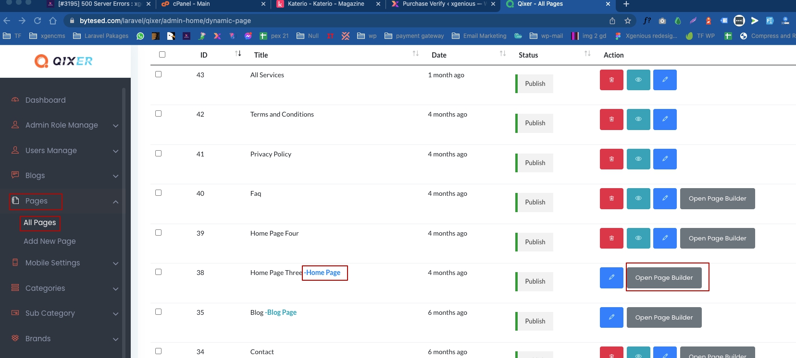796x358 pixels.
Task: Delete the Terms and Conditions page
Action: [611, 119]
